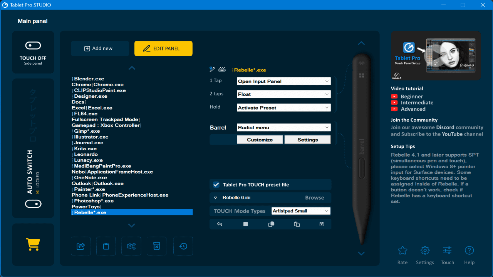
Task: Toggle the TOUCH OFF side panel switch
Action: coord(33,46)
